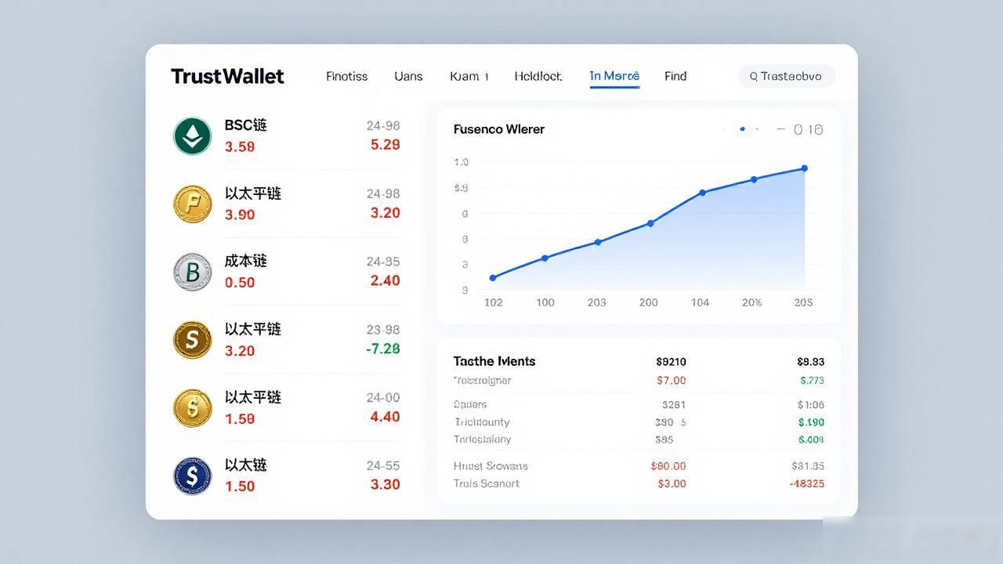This screenshot has width=1003, height=564.
Task: Focus the Trastaobvo search field
Action: [x=786, y=76]
